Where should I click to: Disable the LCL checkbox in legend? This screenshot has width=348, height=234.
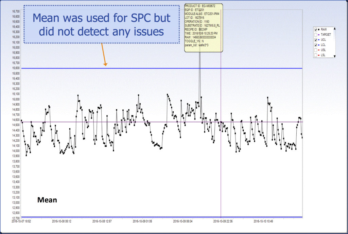[x=316, y=45]
